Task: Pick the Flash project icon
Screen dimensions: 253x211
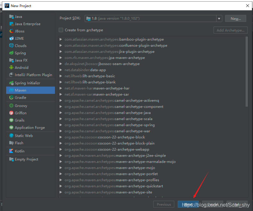Action: click(11, 143)
